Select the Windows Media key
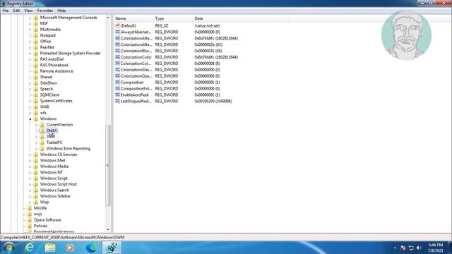 54,167
